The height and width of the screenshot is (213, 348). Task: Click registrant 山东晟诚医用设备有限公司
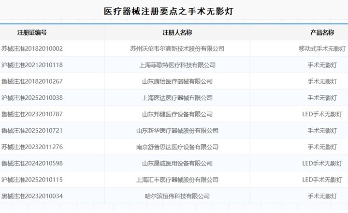click(x=177, y=163)
